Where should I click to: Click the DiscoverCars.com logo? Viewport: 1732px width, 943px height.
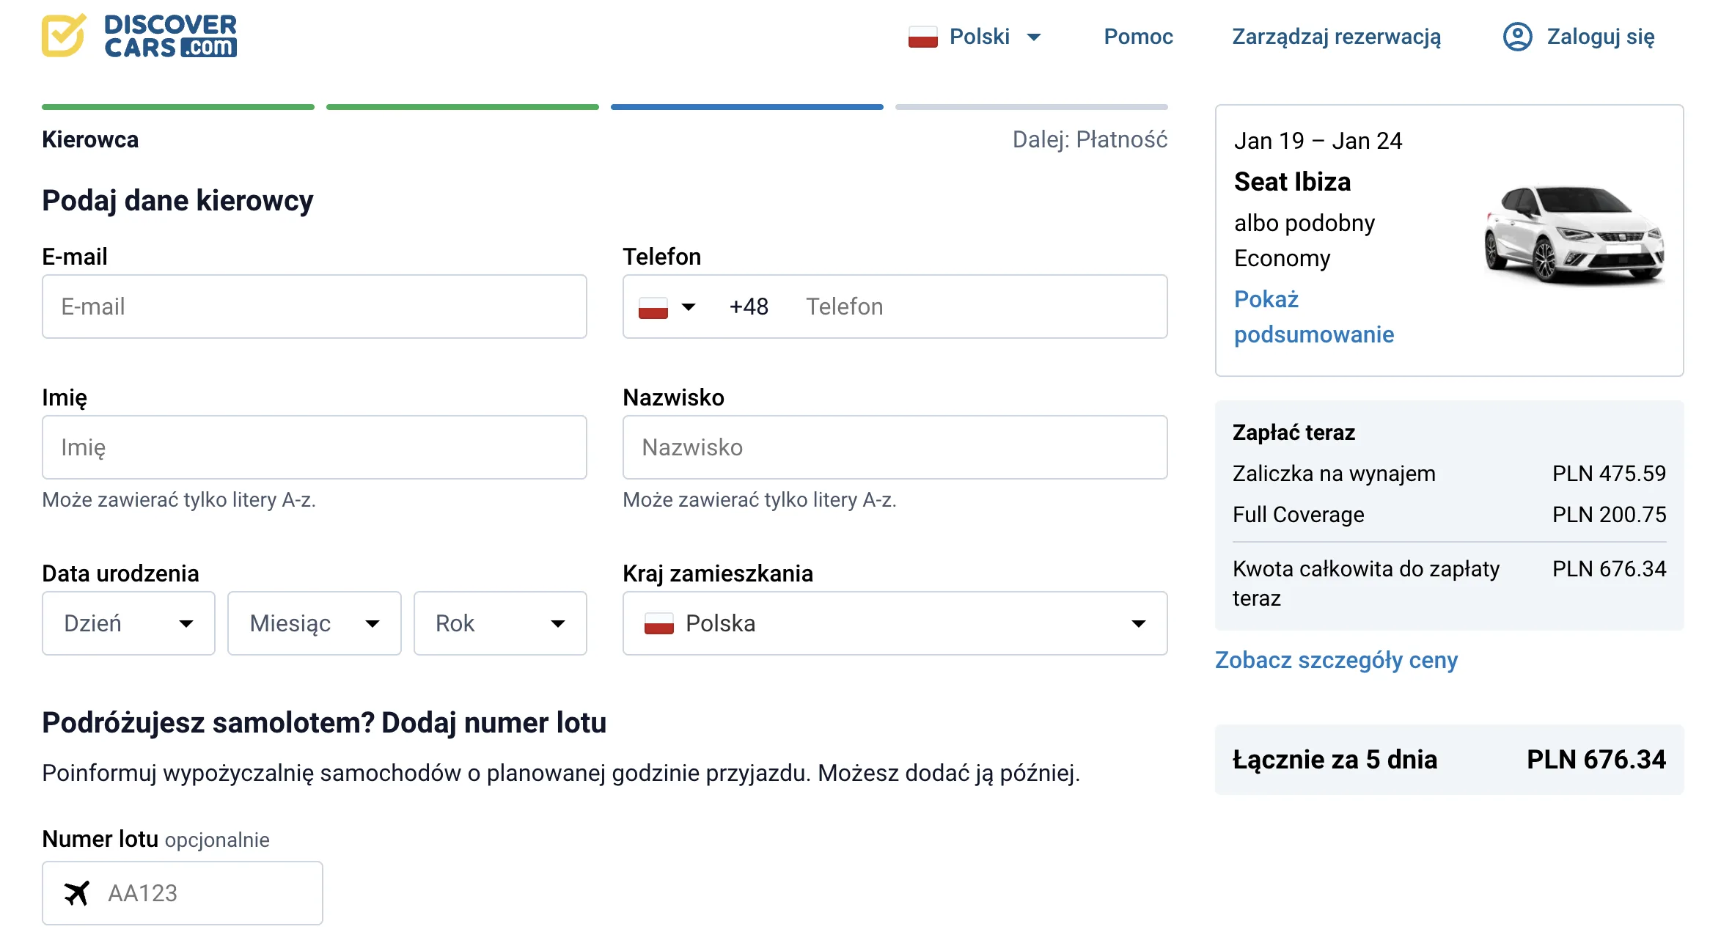point(139,36)
